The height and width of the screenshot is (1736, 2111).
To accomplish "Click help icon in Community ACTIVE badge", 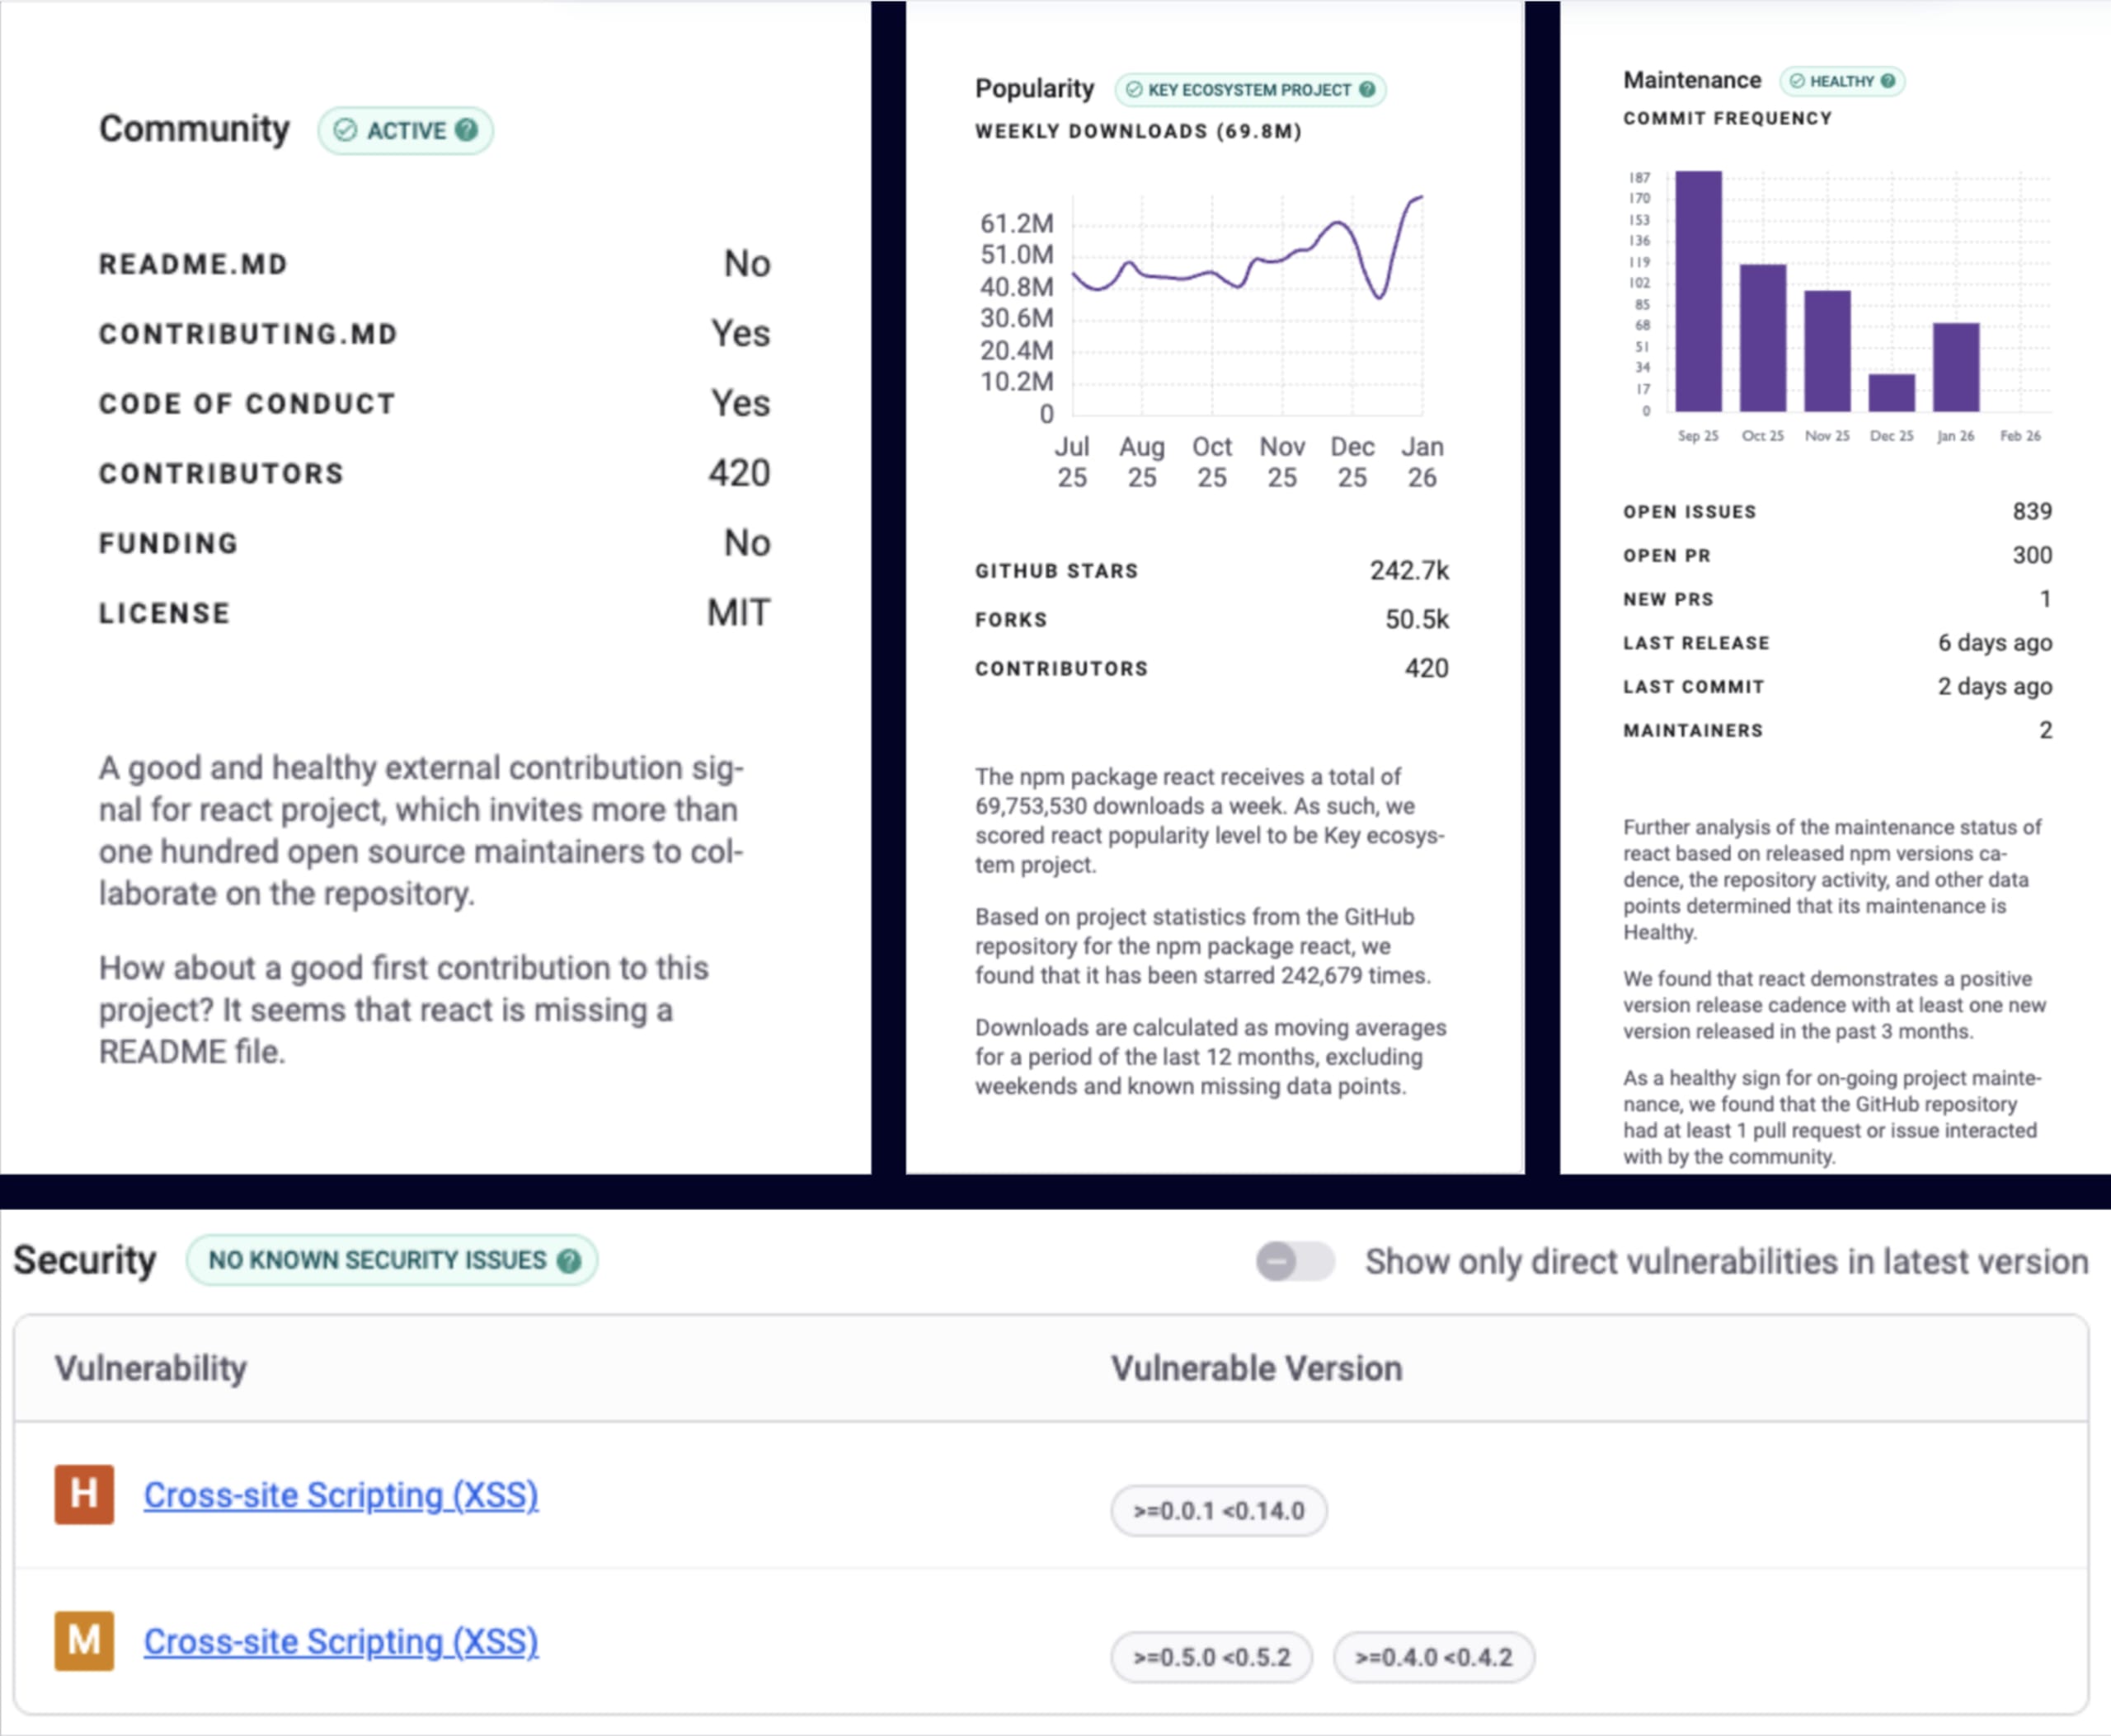I will click(466, 130).
